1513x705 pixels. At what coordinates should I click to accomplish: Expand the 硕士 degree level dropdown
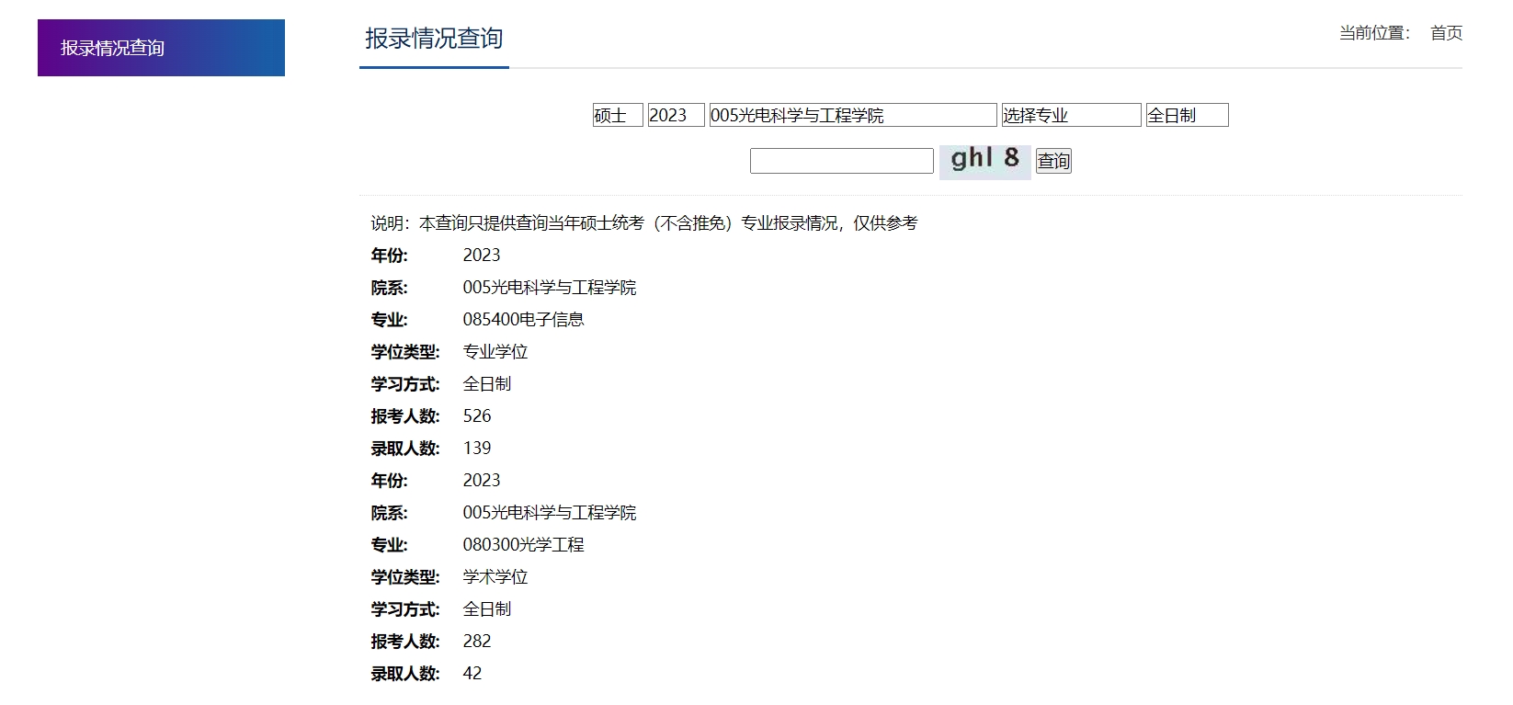click(x=617, y=115)
